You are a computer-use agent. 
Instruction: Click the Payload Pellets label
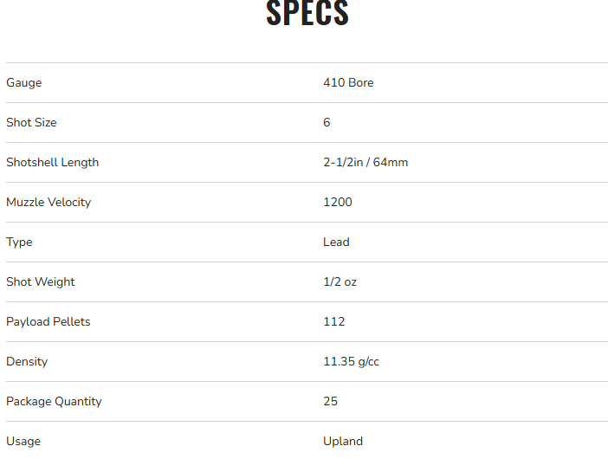[49, 322]
